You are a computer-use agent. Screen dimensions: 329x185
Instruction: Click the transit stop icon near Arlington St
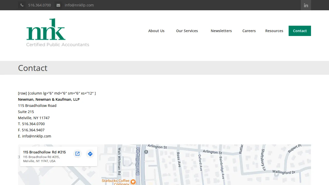(146, 152)
